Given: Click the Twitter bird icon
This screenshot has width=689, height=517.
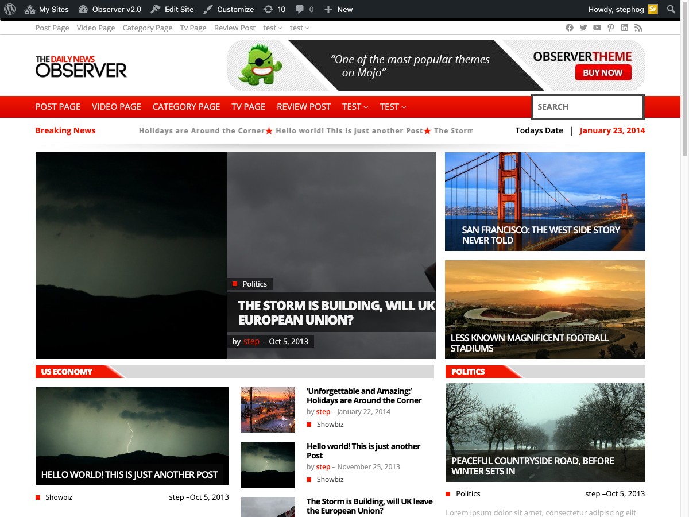Looking at the screenshot, I should pos(583,28).
